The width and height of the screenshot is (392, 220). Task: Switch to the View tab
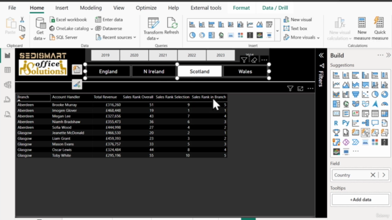(x=119, y=8)
